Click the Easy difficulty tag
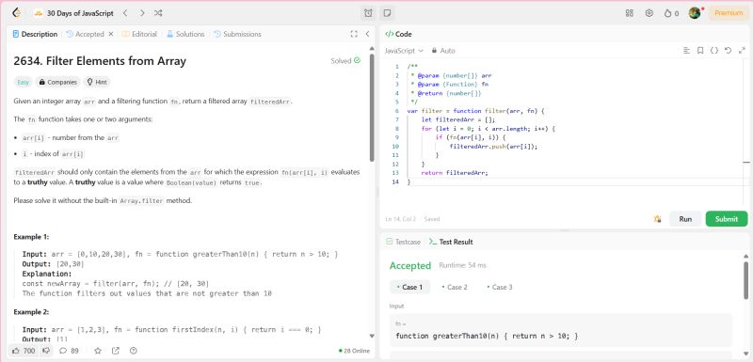This screenshot has width=753, height=362. (23, 82)
